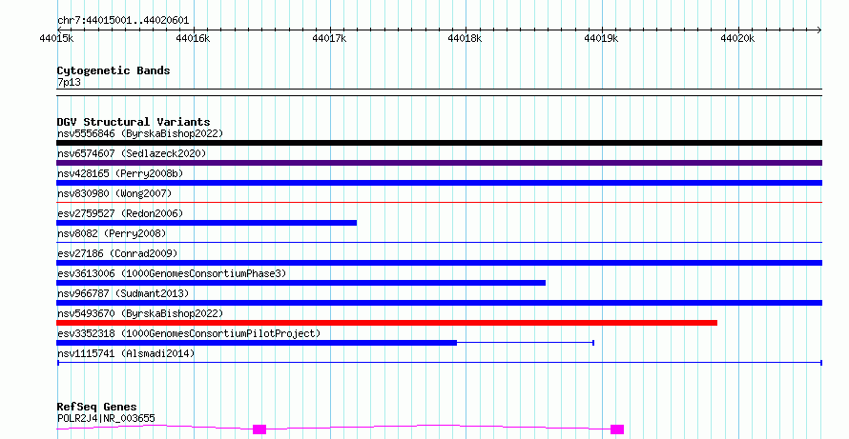Click the POLR2J4|NR_003655 gene label
Screen dimensions: 849x439
106,418
